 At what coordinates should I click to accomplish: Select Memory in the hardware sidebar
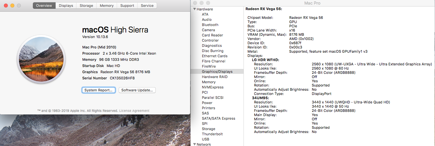(209, 82)
